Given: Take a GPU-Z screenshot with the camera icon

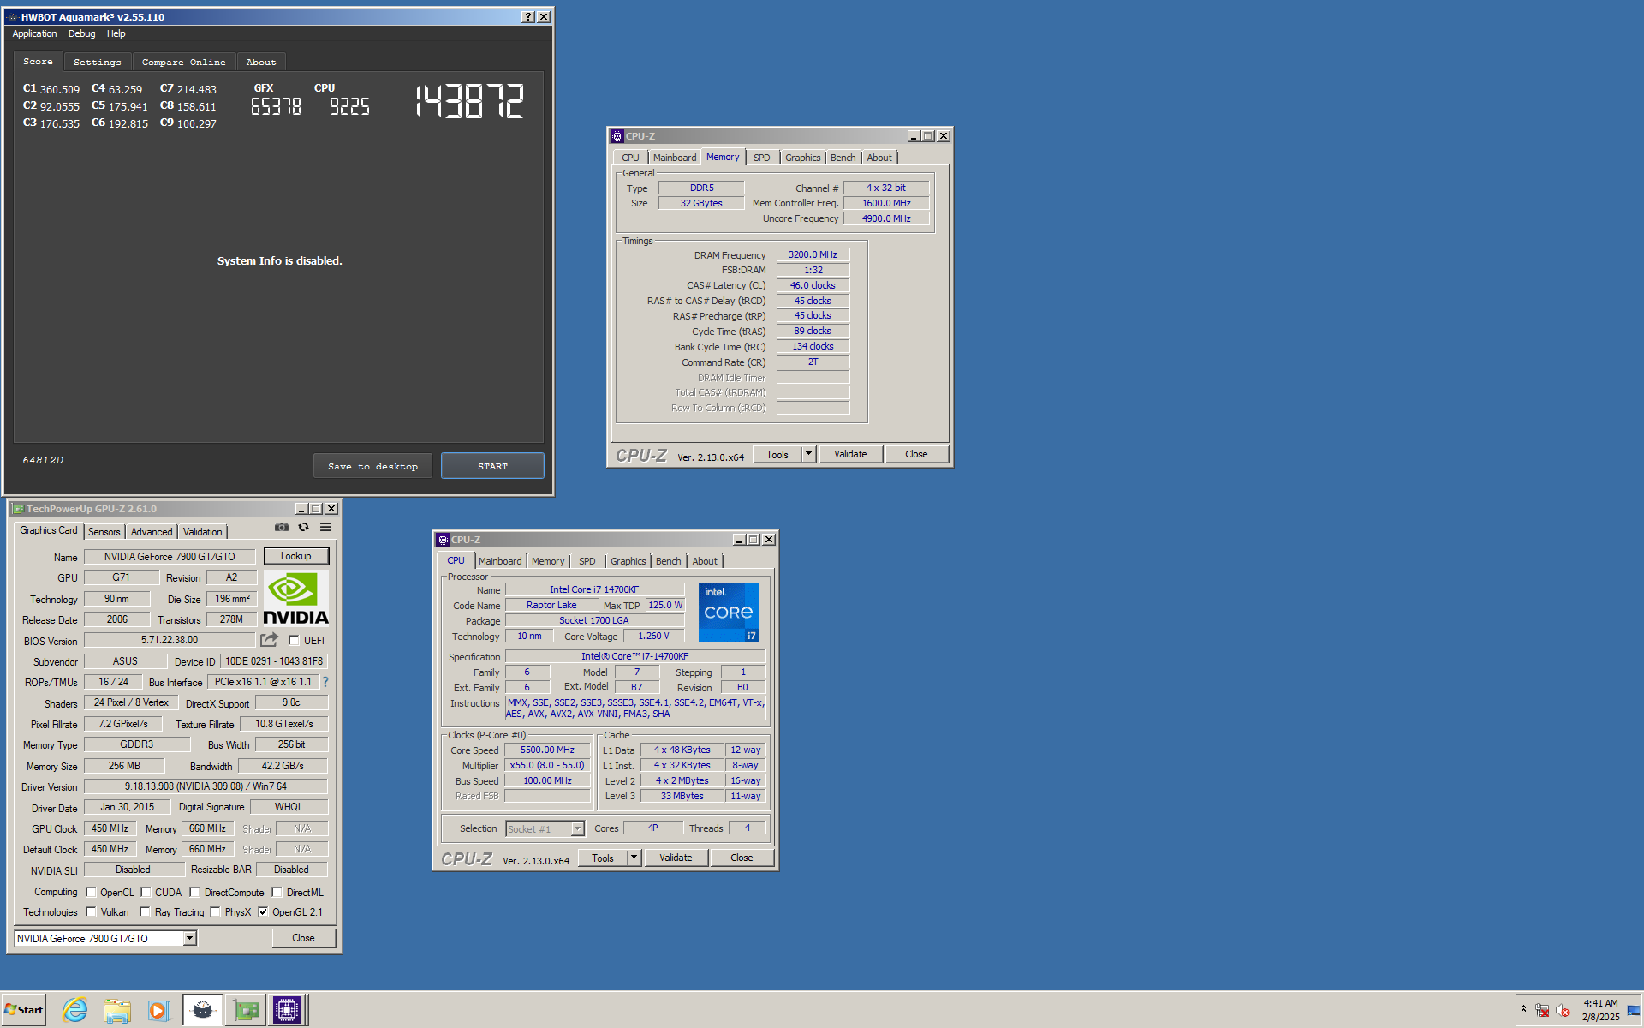Looking at the screenshot, I should [281, 528].
